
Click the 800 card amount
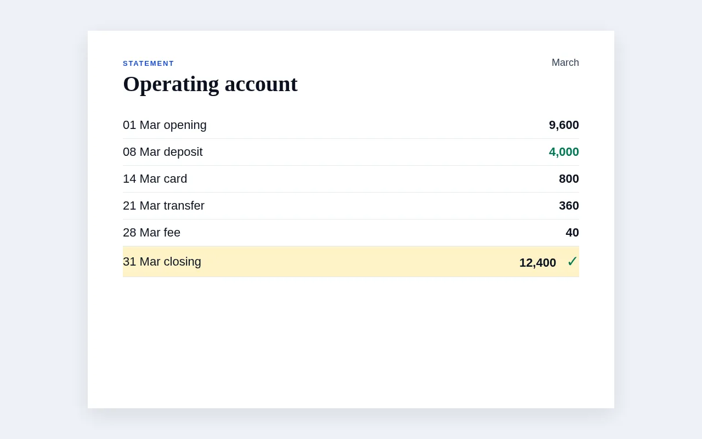tap(569, 179)
